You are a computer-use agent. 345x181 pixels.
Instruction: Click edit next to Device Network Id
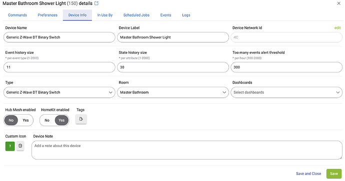(337, 27)
